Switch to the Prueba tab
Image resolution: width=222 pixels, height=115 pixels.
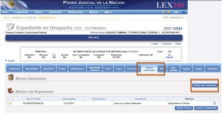[x=62, y=69]
